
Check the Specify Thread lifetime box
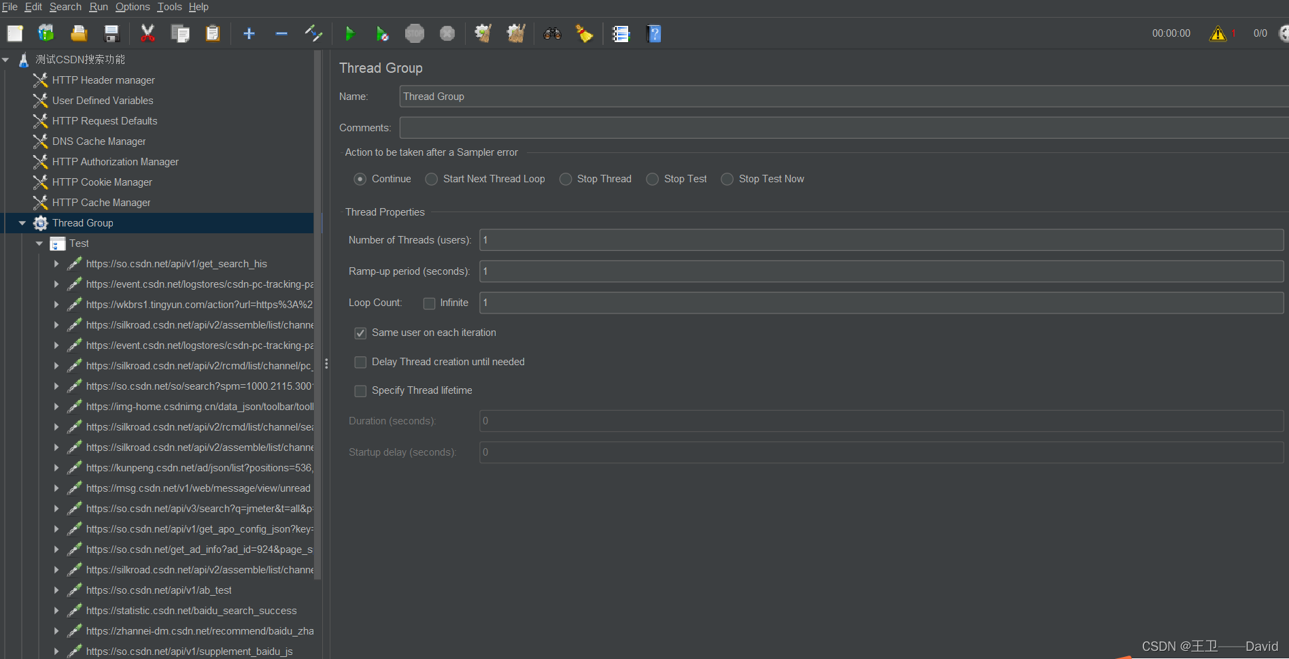click(x=360, y=391)
